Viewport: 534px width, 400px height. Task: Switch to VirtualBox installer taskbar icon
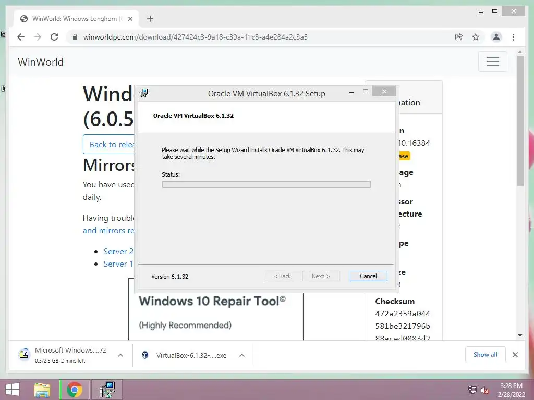[107, 390]
